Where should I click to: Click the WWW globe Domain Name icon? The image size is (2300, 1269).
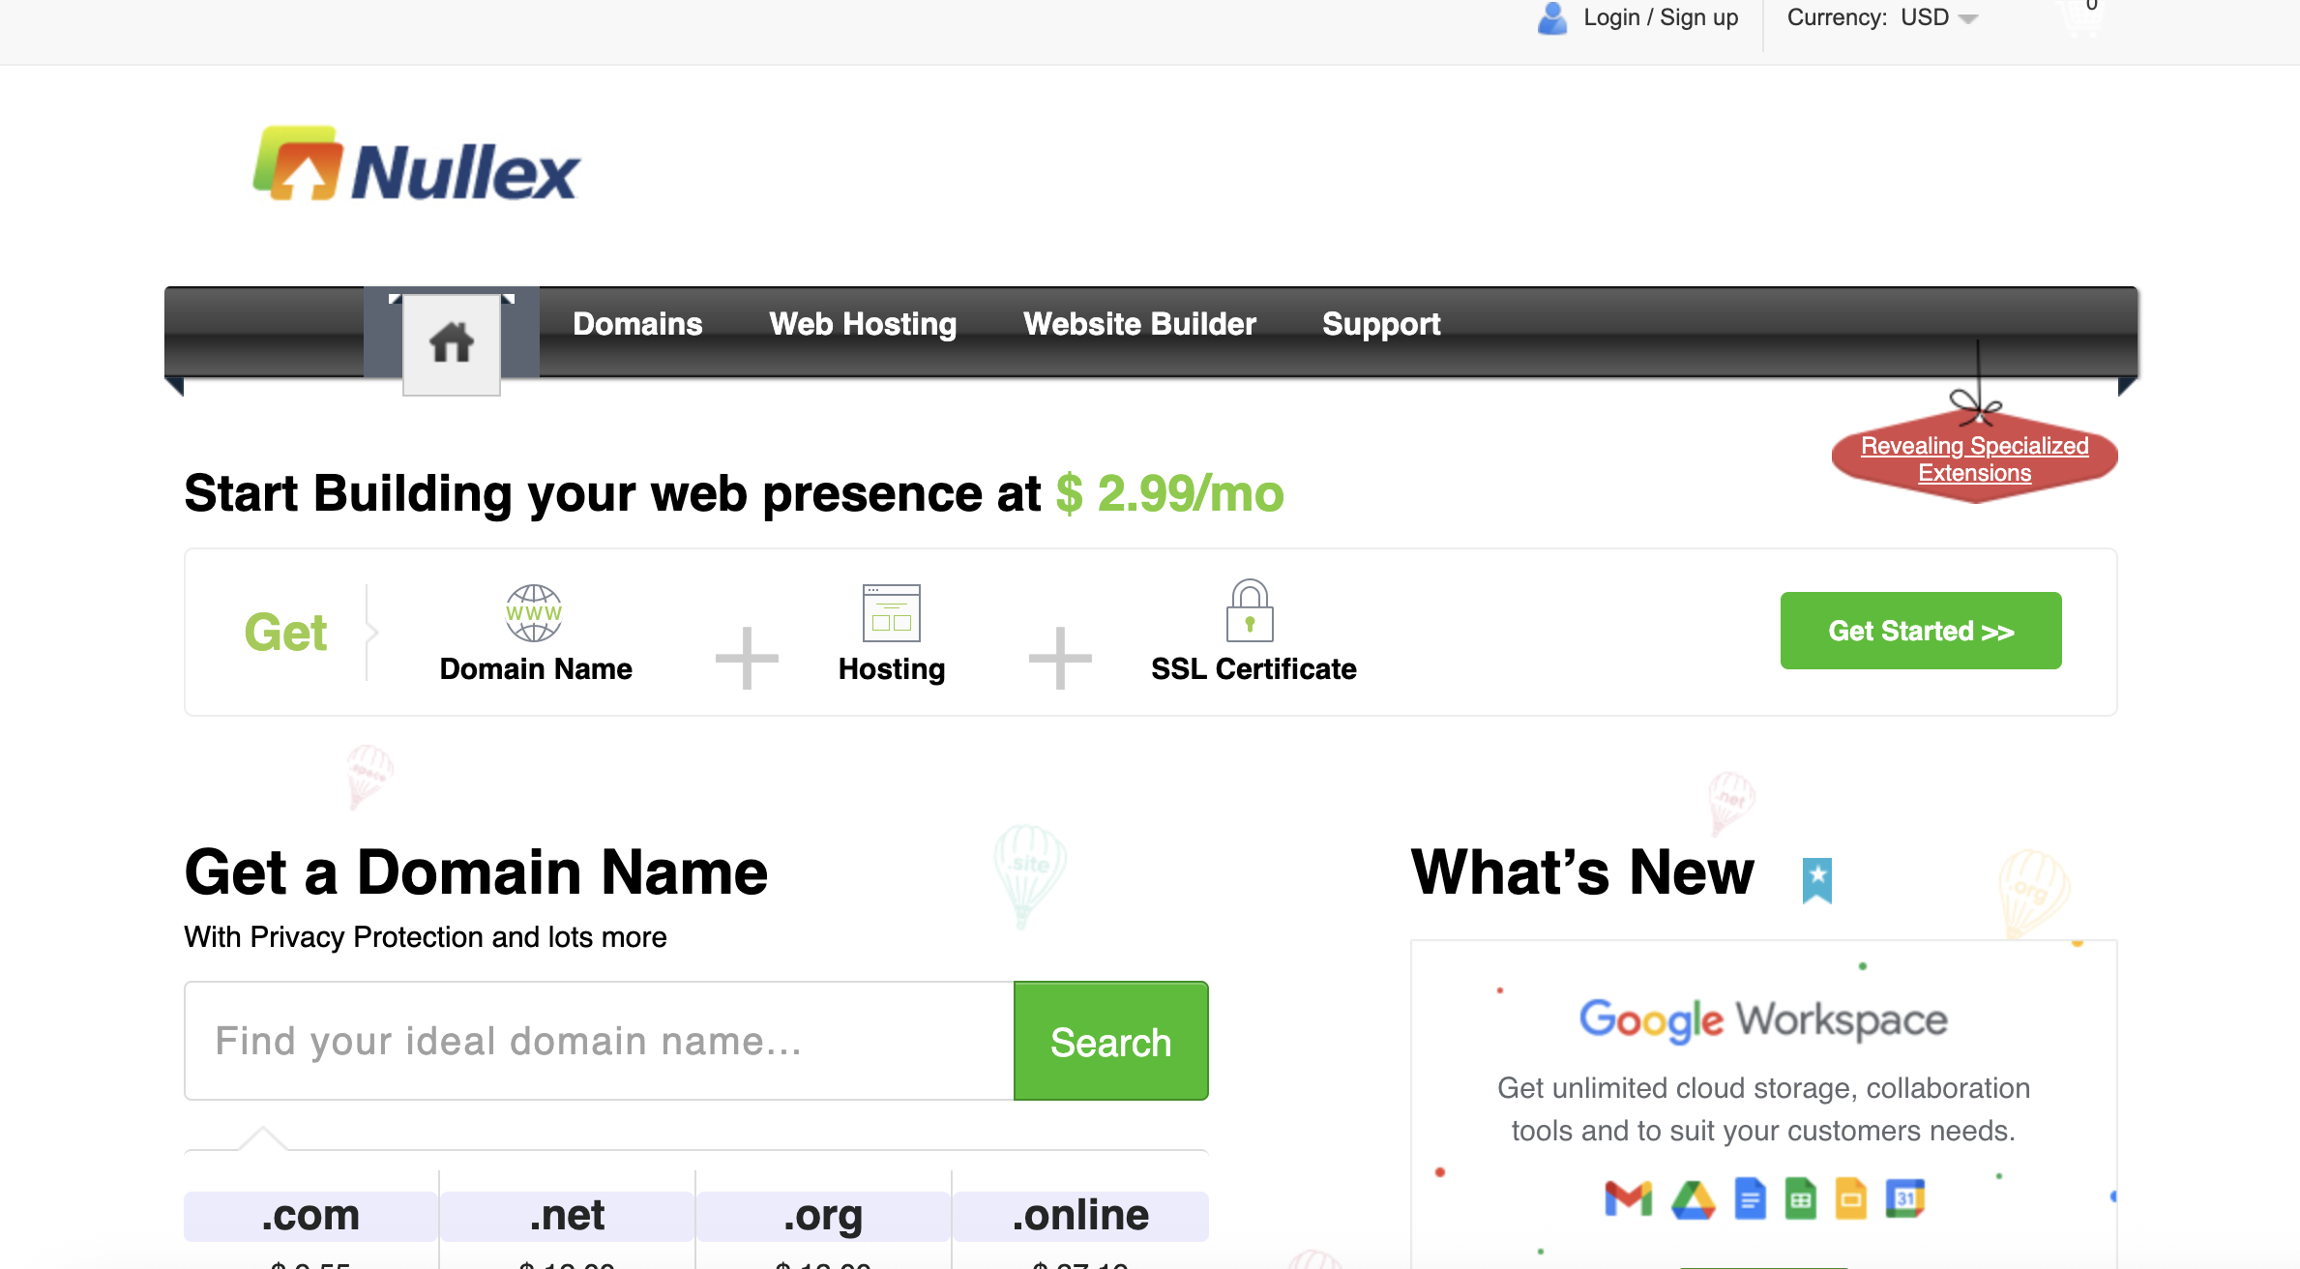[533, 613]
